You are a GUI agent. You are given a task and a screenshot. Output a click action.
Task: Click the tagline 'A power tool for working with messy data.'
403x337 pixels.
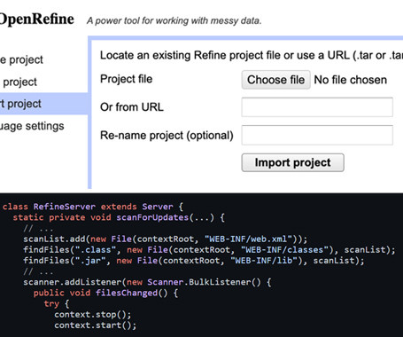click(x=174, y=20)
